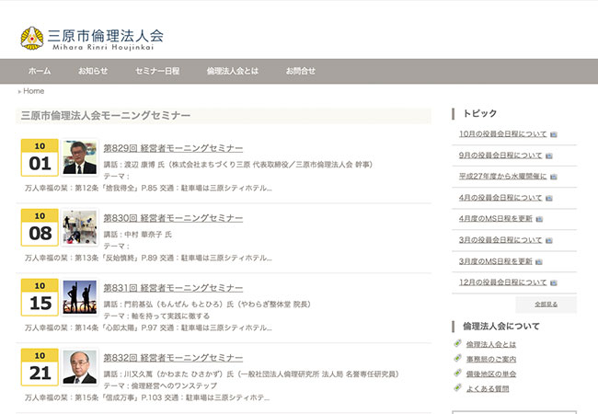Click text 講話：中村 華奈子 氏
598x414 pixels.
click(138, 234)
